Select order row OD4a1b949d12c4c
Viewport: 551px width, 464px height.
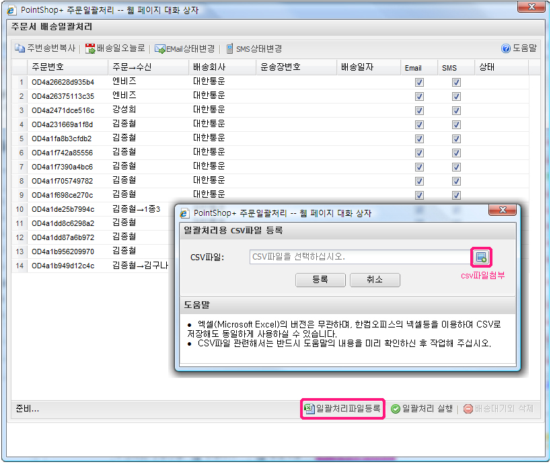[63, 266]
